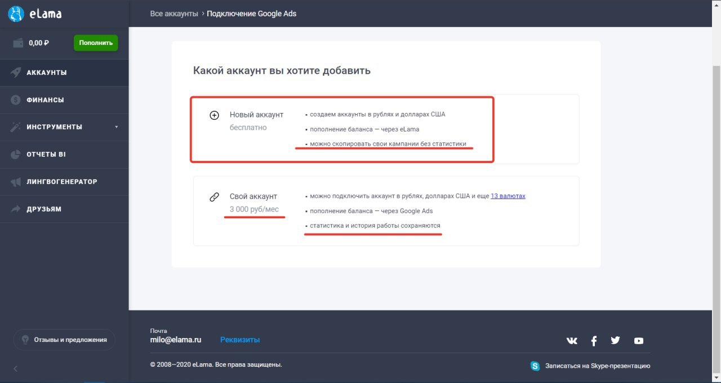Open the Аккаунты menu item
This screenshot has height=383, width=721.
[x=64, y=73]
